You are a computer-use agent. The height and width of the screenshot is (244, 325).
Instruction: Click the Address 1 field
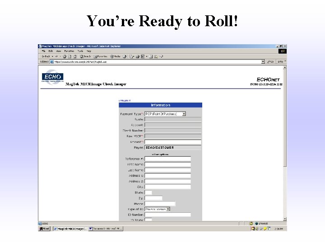click(167, 175)
